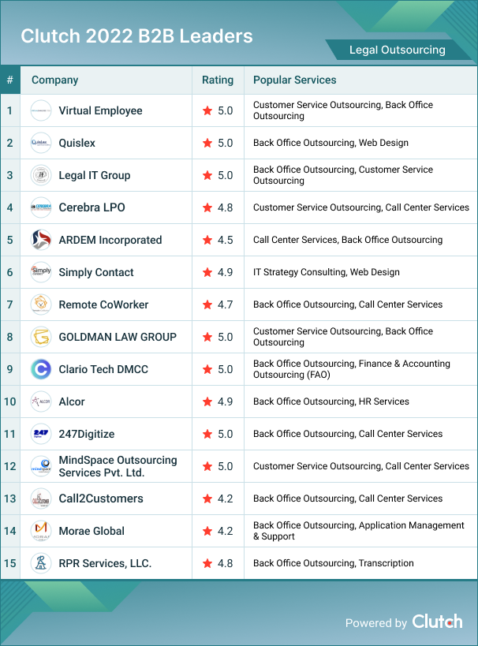Open the 247Digitize company name
This screenshot has width=478, height=646.
click(87, 434)
